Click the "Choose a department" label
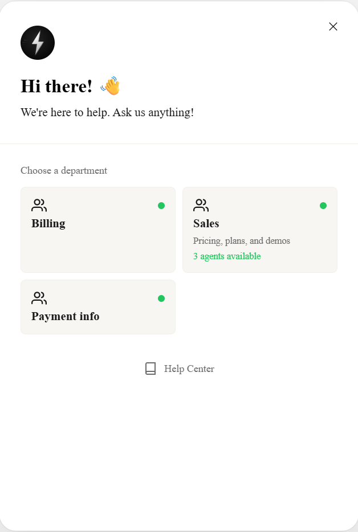Screen dimensions: 358x532 [x=64, y=170]
